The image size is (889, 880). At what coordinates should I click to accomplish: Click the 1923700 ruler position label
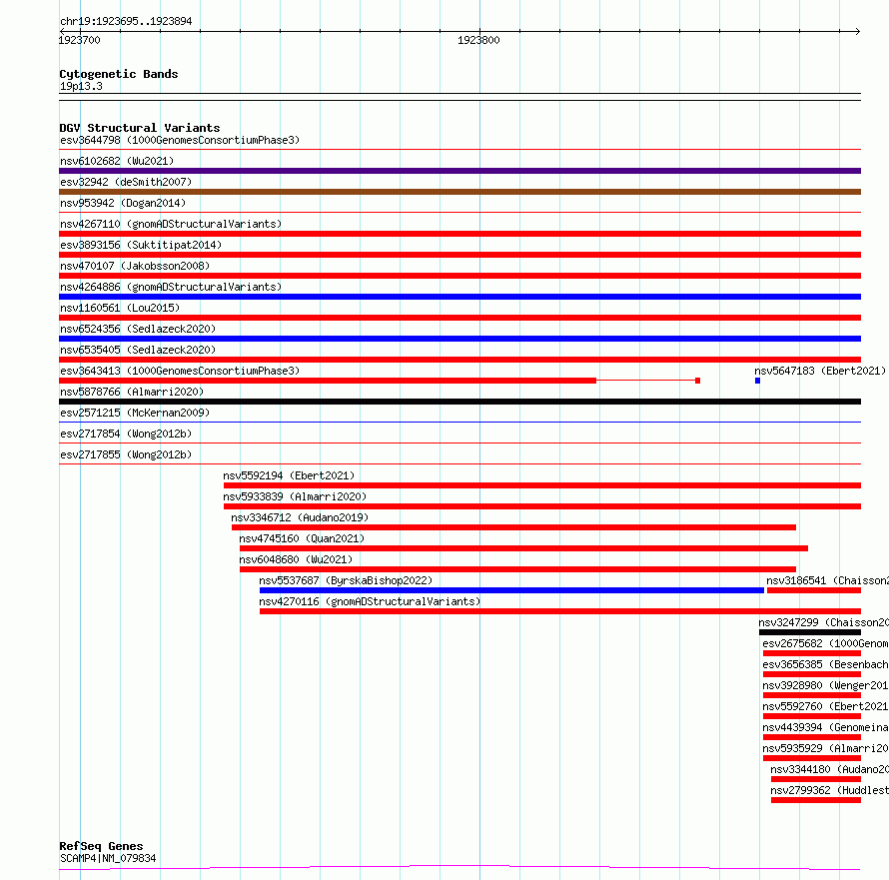pos(79,40)
